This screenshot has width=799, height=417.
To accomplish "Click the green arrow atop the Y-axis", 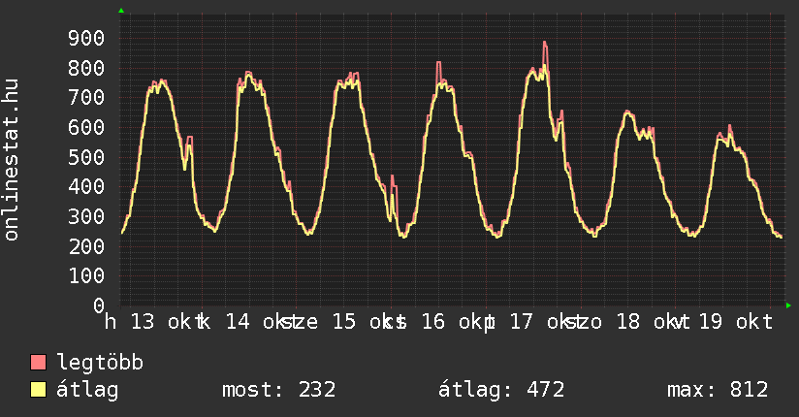I will (121, 11).
